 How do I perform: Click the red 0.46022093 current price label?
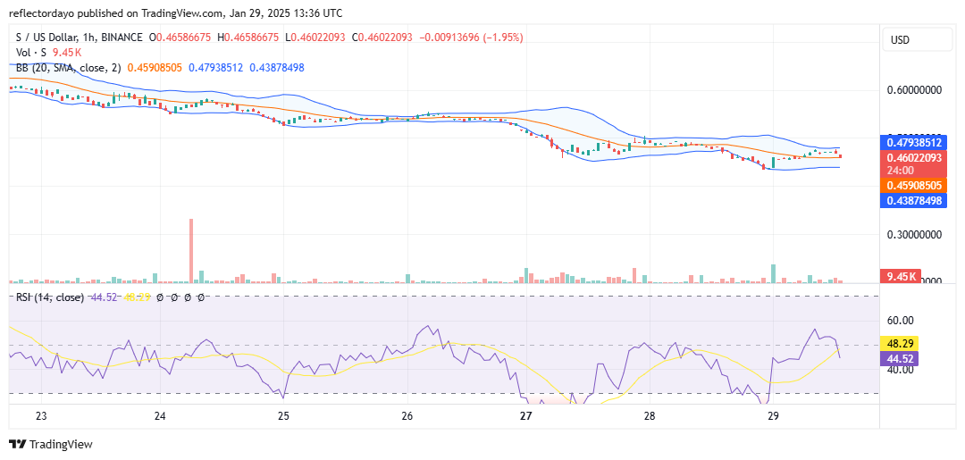(x=914, y=163)
